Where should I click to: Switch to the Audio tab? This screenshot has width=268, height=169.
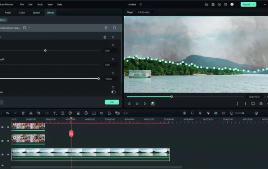click(8, 12)
